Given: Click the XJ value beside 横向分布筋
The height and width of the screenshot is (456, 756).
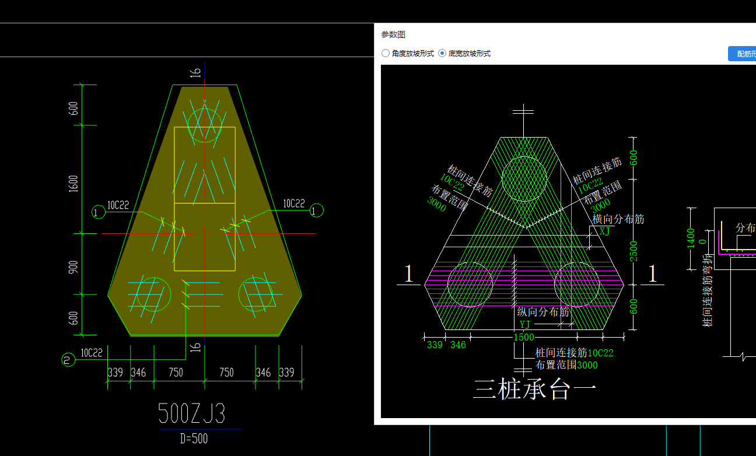Looking at the screenshot, I should (x=605, y=231).
